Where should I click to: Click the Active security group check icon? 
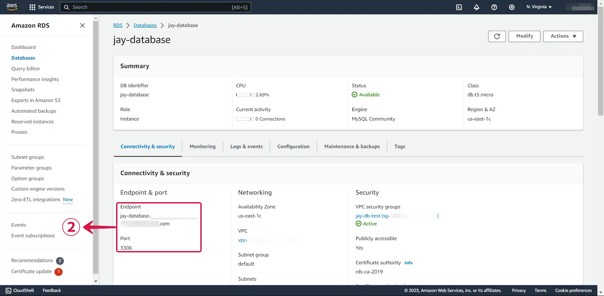(359, 223)
